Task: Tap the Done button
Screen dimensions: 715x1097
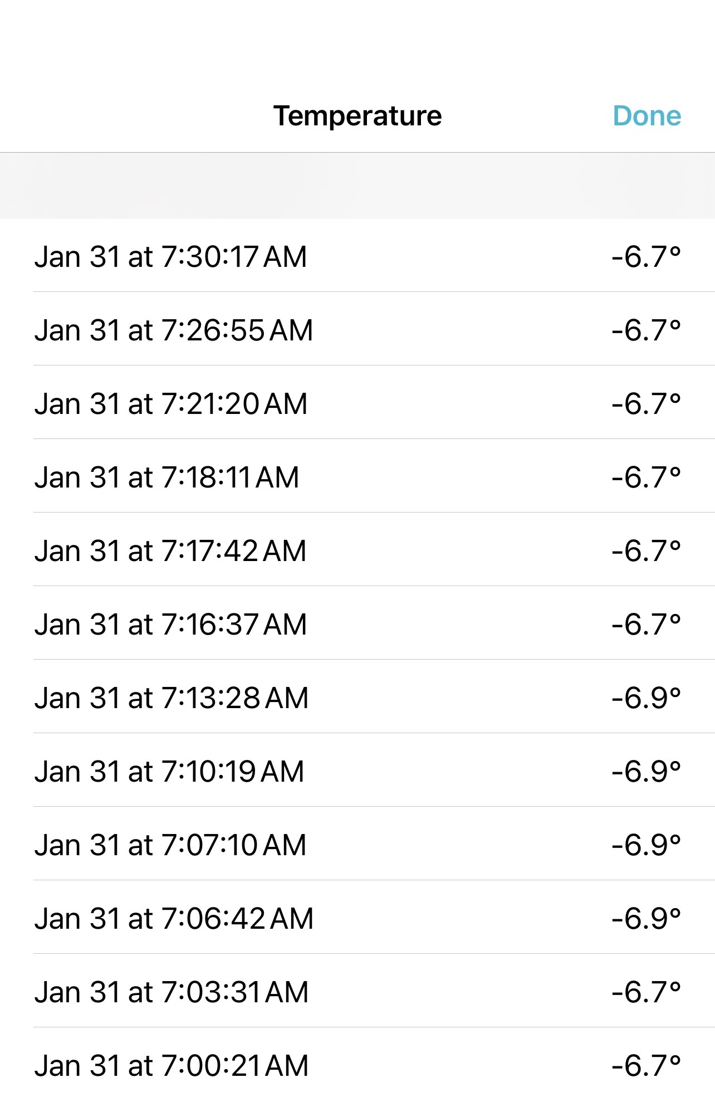Action: (x=647, y=116)
